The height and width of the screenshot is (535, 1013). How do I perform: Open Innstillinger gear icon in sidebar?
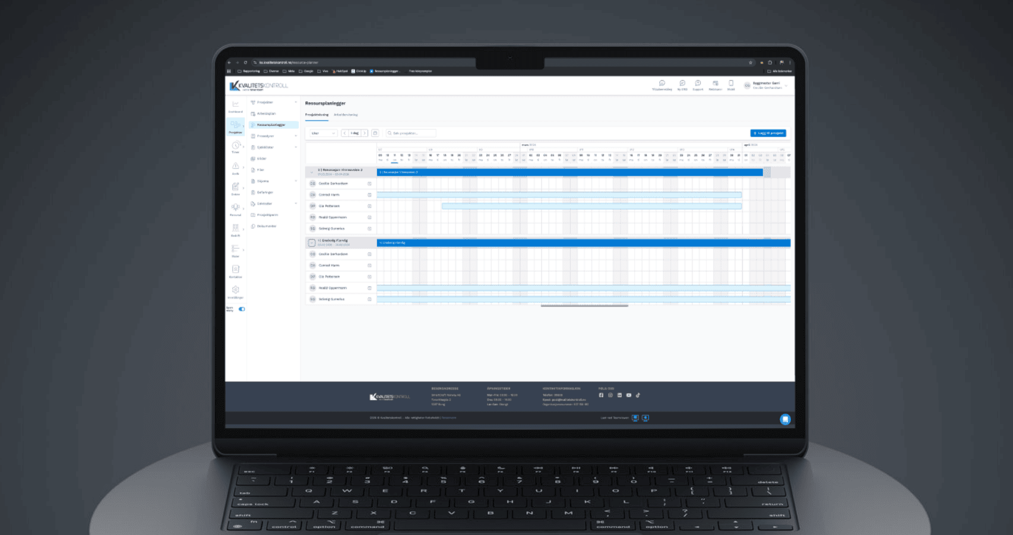tap(235, 290)
